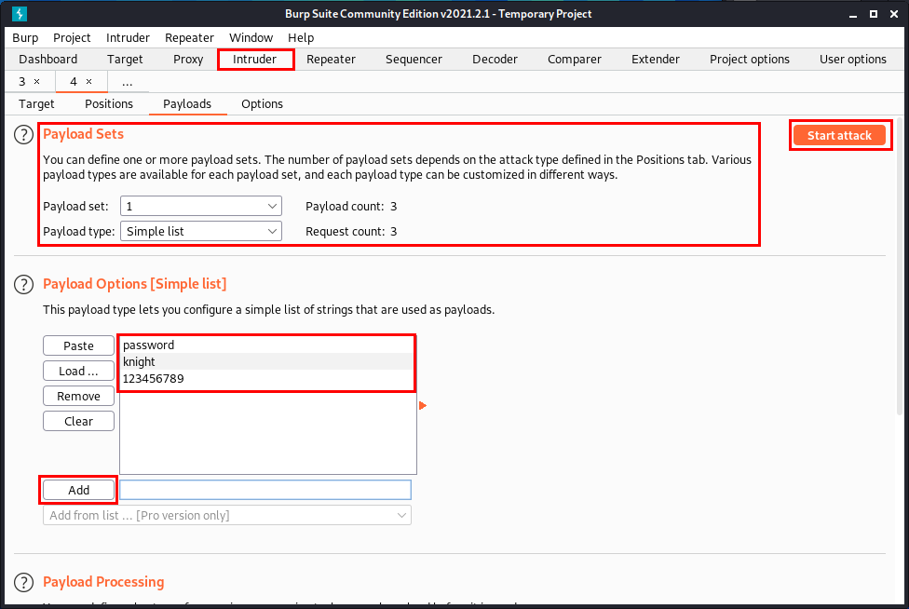Open the Window menu

tap(251, 37)
